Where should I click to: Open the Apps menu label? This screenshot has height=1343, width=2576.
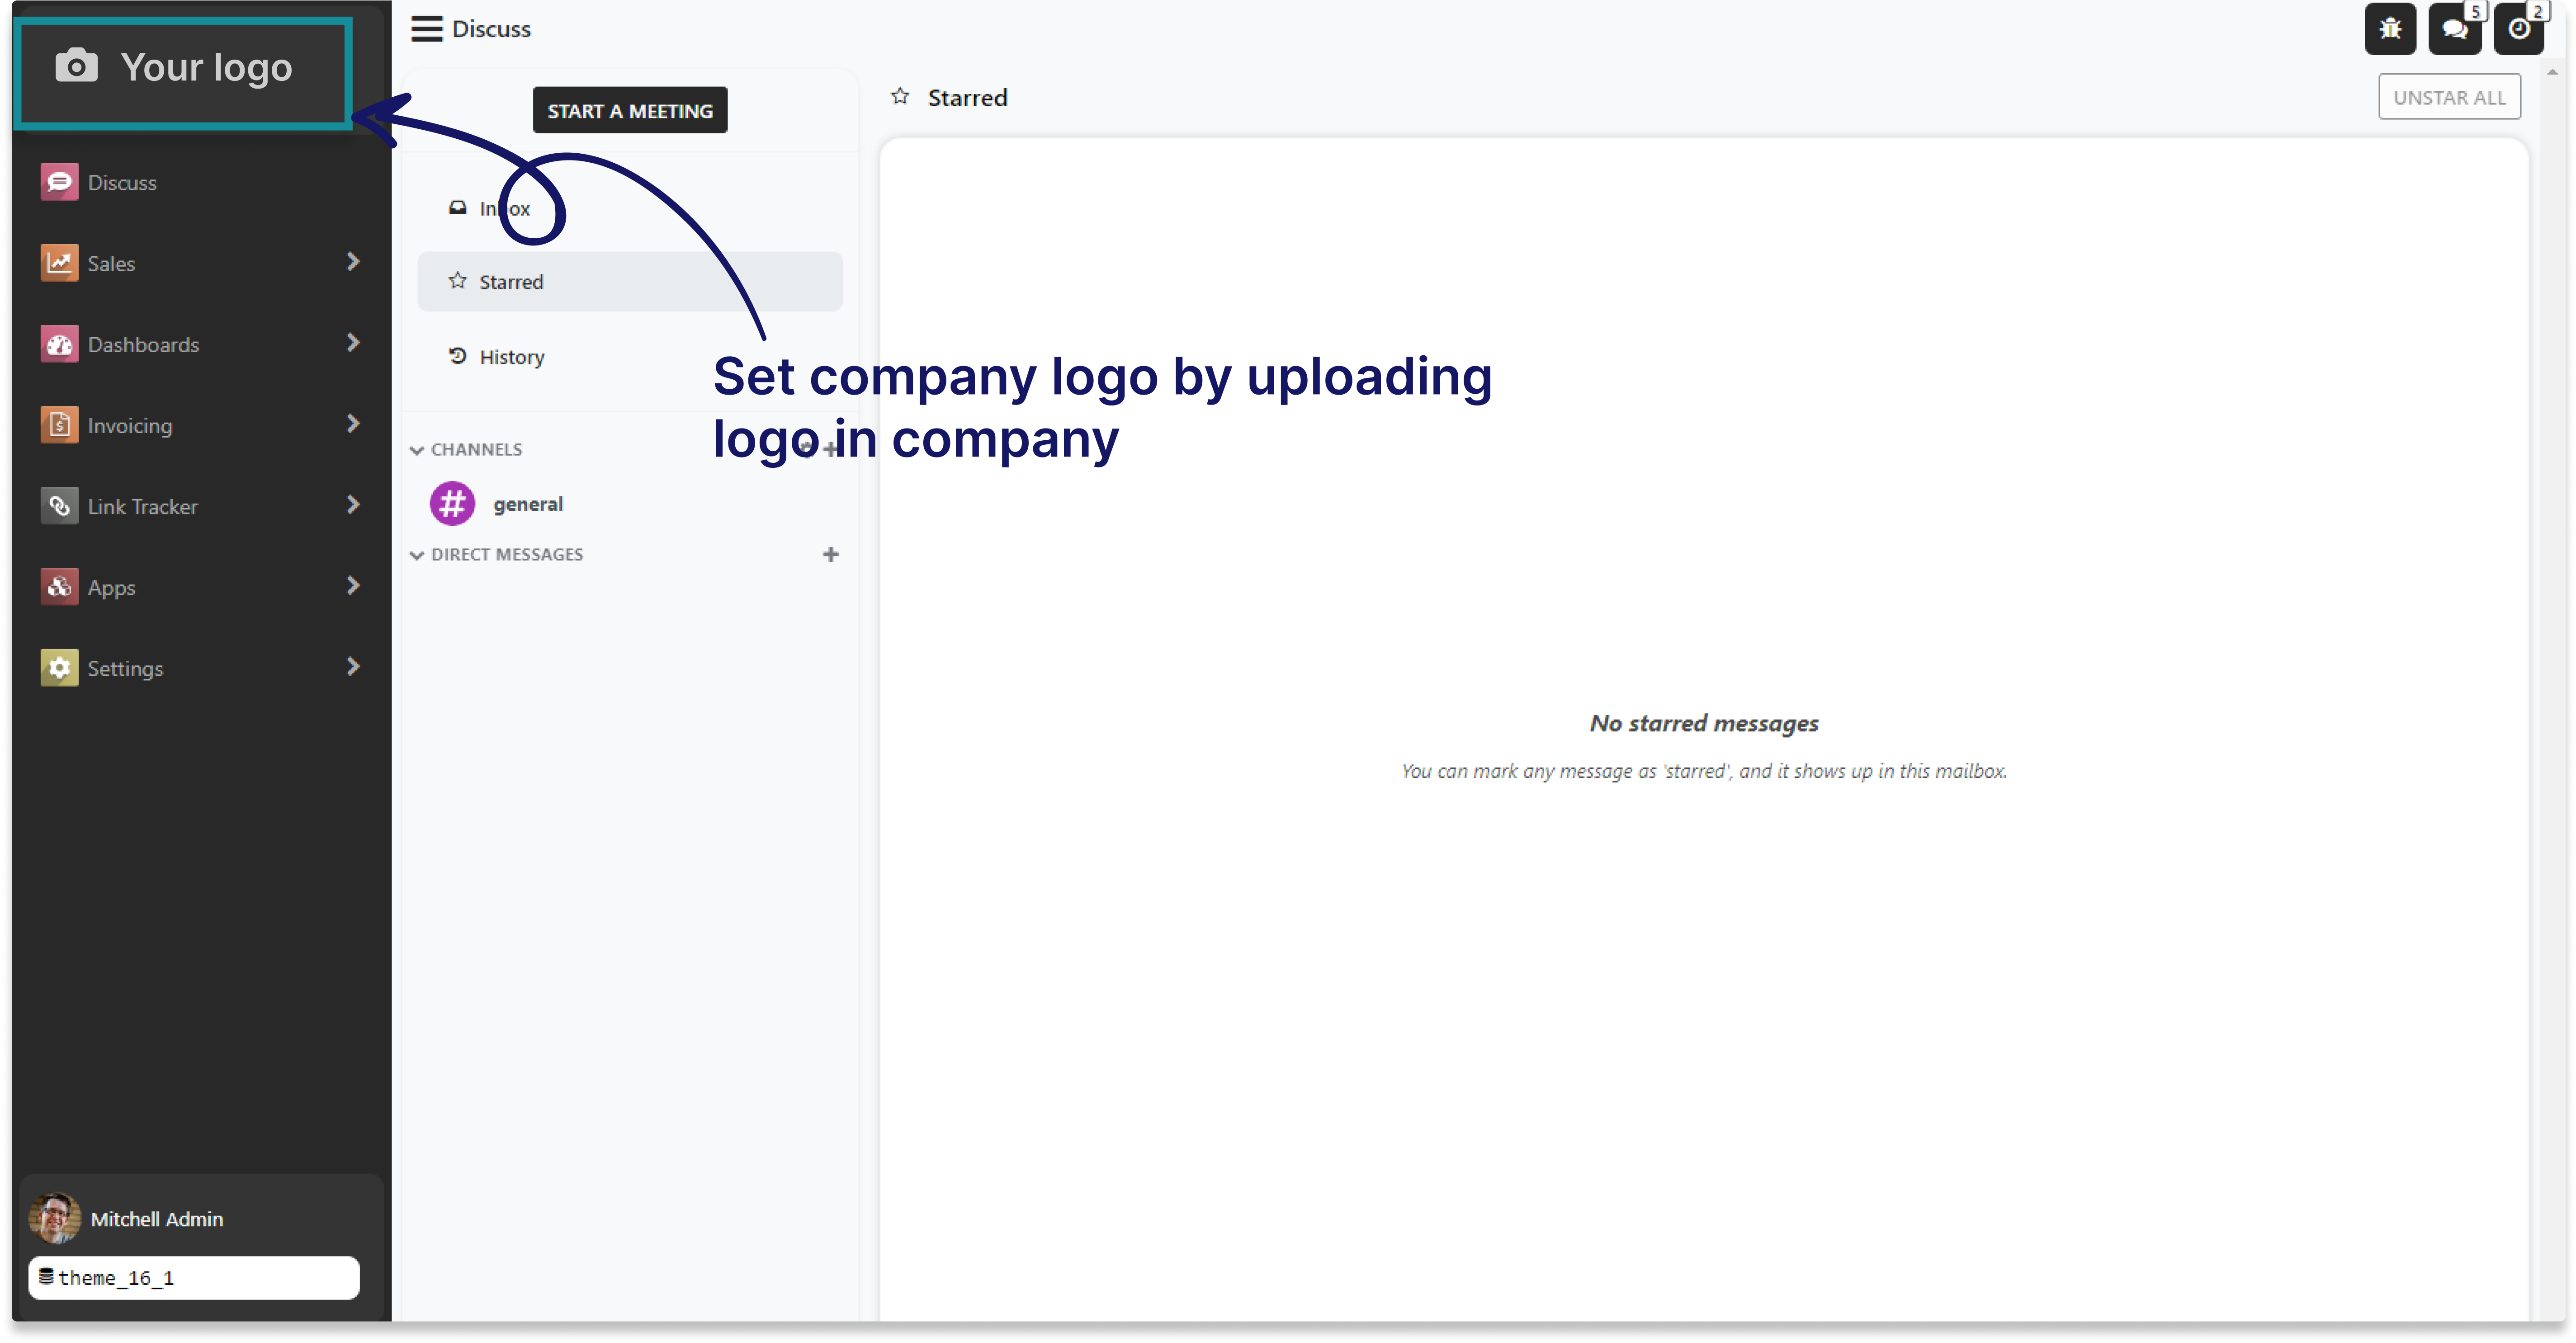tap(111, 588)
